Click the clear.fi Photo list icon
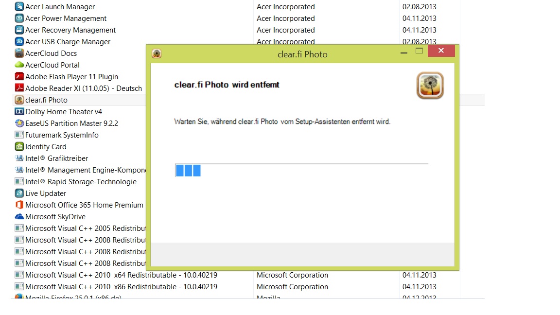This screenshot has height=315, width=560. (x=19, y=100)
